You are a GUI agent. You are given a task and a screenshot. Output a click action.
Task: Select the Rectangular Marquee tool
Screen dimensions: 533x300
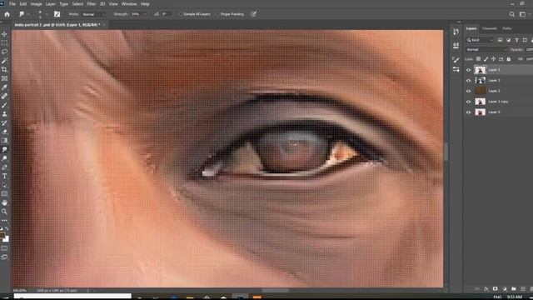click(4, 42)
